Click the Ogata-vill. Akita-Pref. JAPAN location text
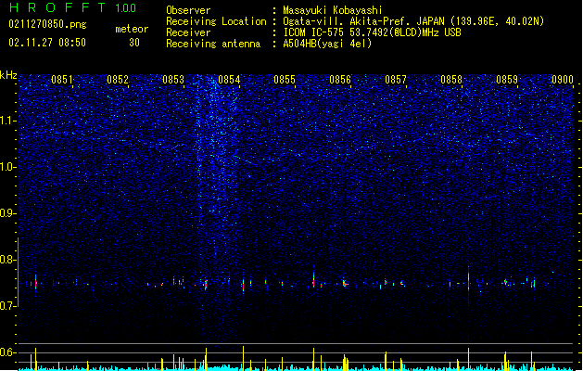The image size is (583, 371). click(413, 21)
